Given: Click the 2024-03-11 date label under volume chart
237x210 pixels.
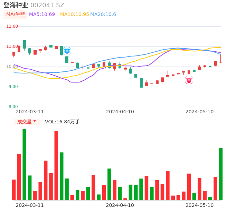Looking at the screenshot, I should 30,205.
